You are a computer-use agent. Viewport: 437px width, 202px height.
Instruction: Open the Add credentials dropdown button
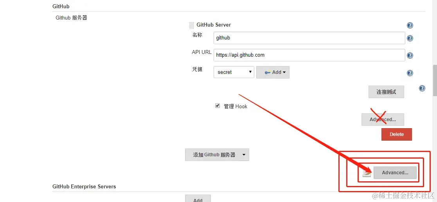[x=273, y=72]
